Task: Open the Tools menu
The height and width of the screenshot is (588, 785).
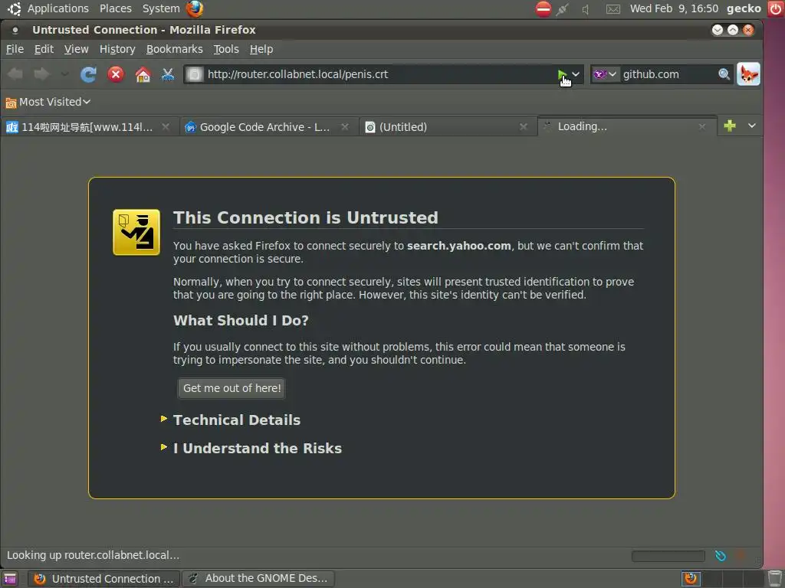Action: coord(226,49)
